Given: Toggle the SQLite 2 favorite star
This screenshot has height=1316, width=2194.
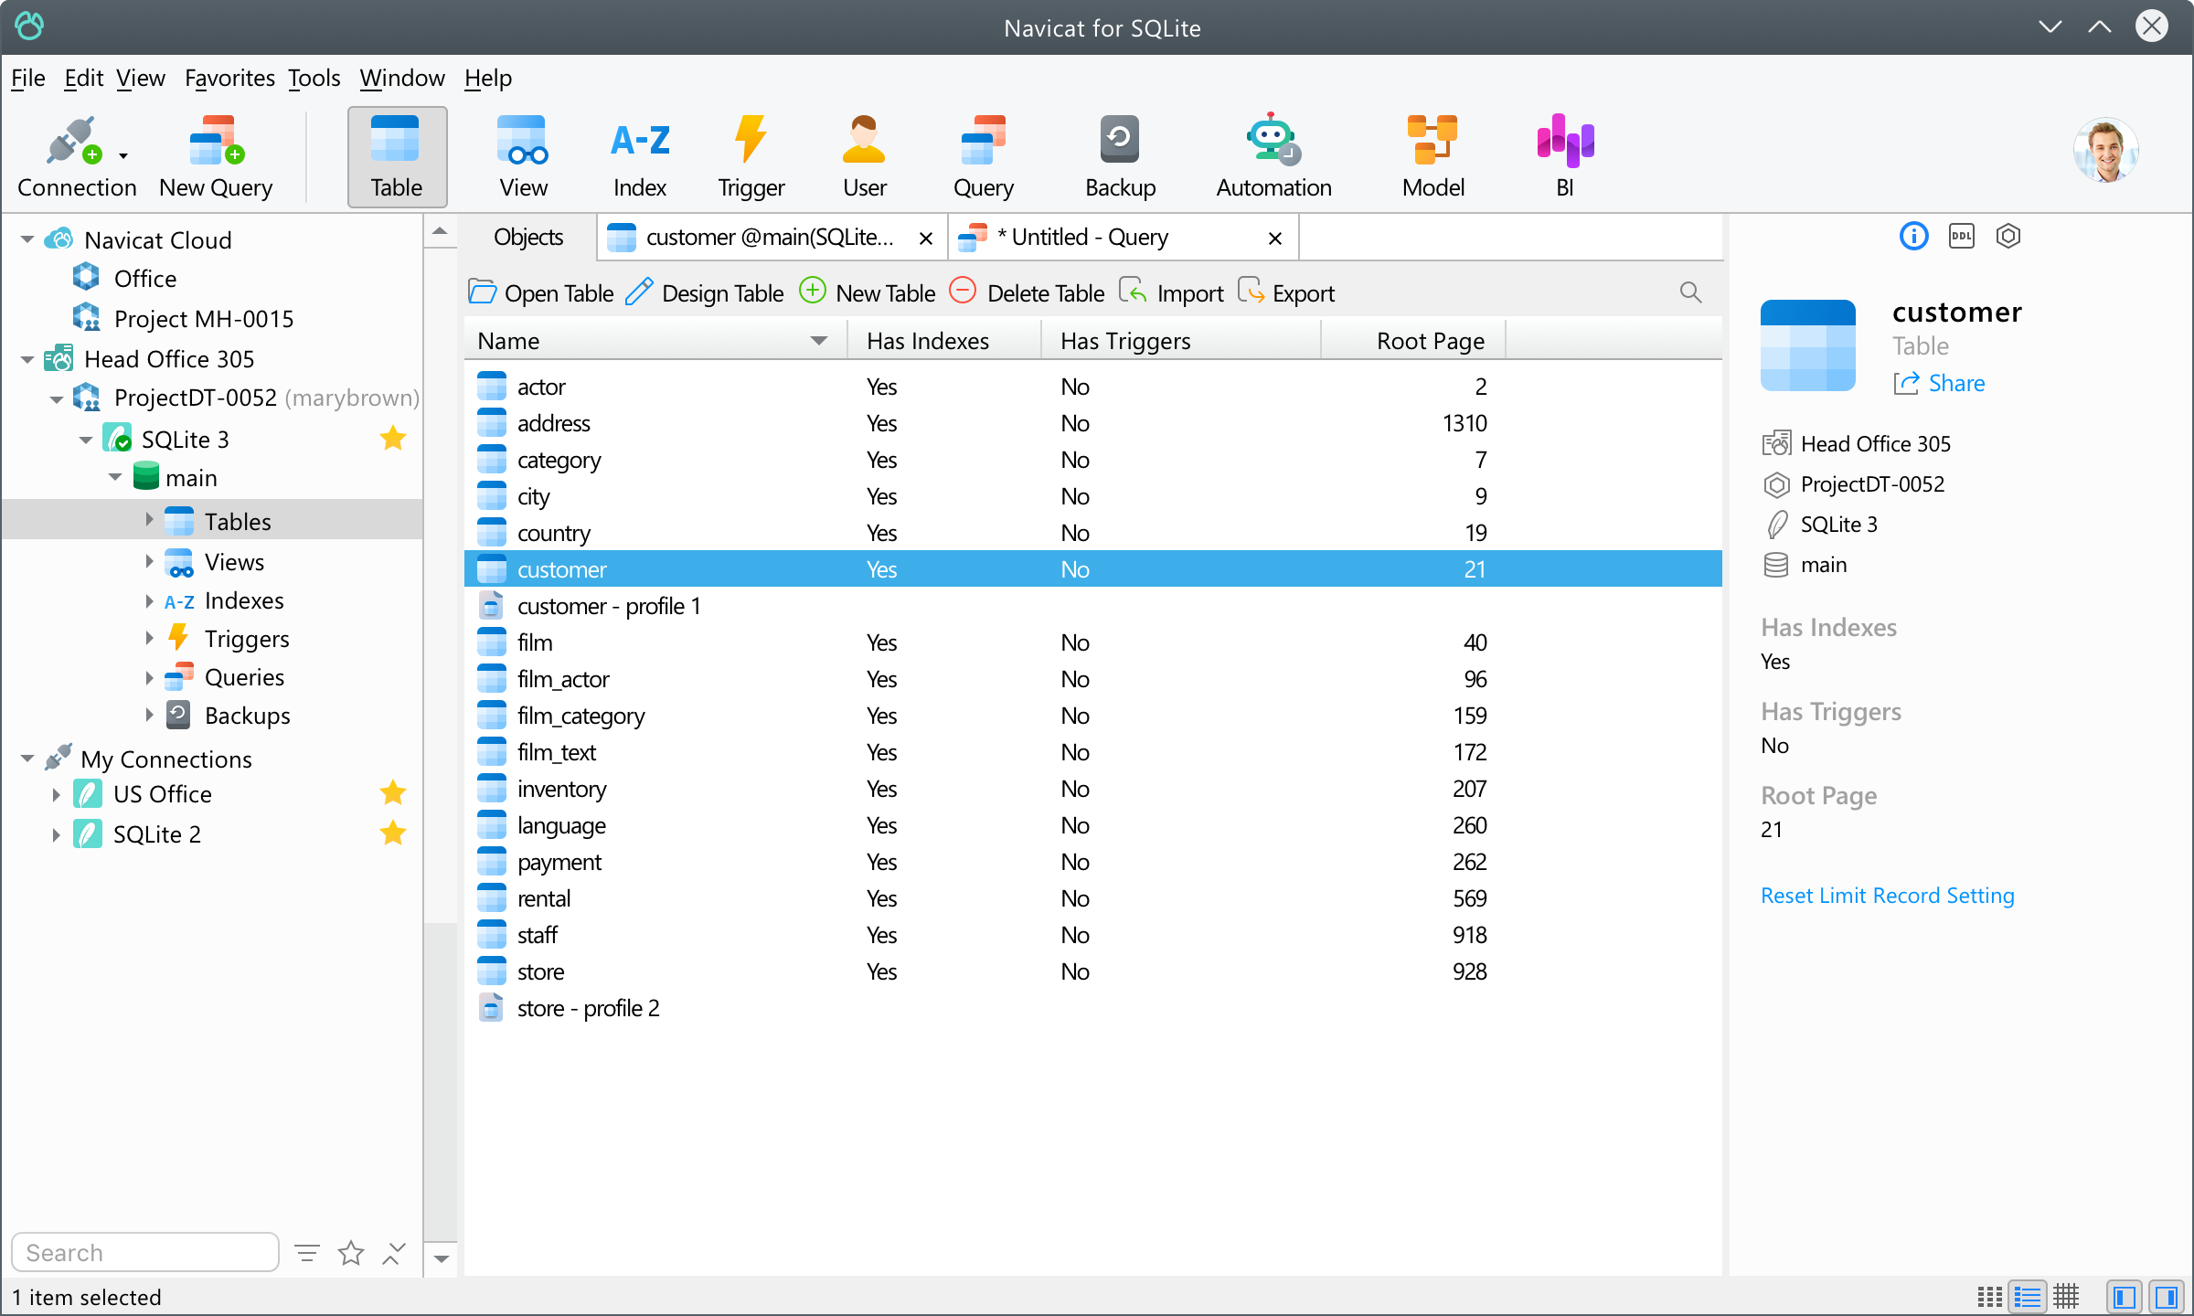Looking at the screenshot, I should pyautogui.click(x=393, y=833).
